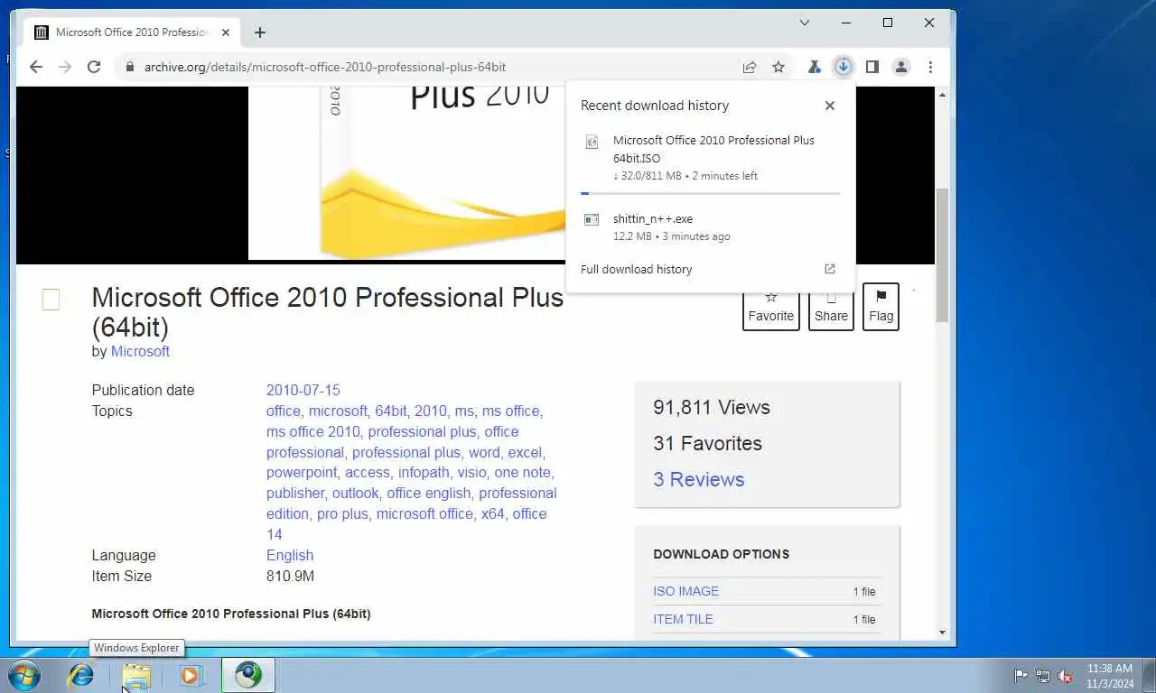Open the 2010-07-15 publication date link
This screenshot has width=1156, height=693.
(303, 390)
